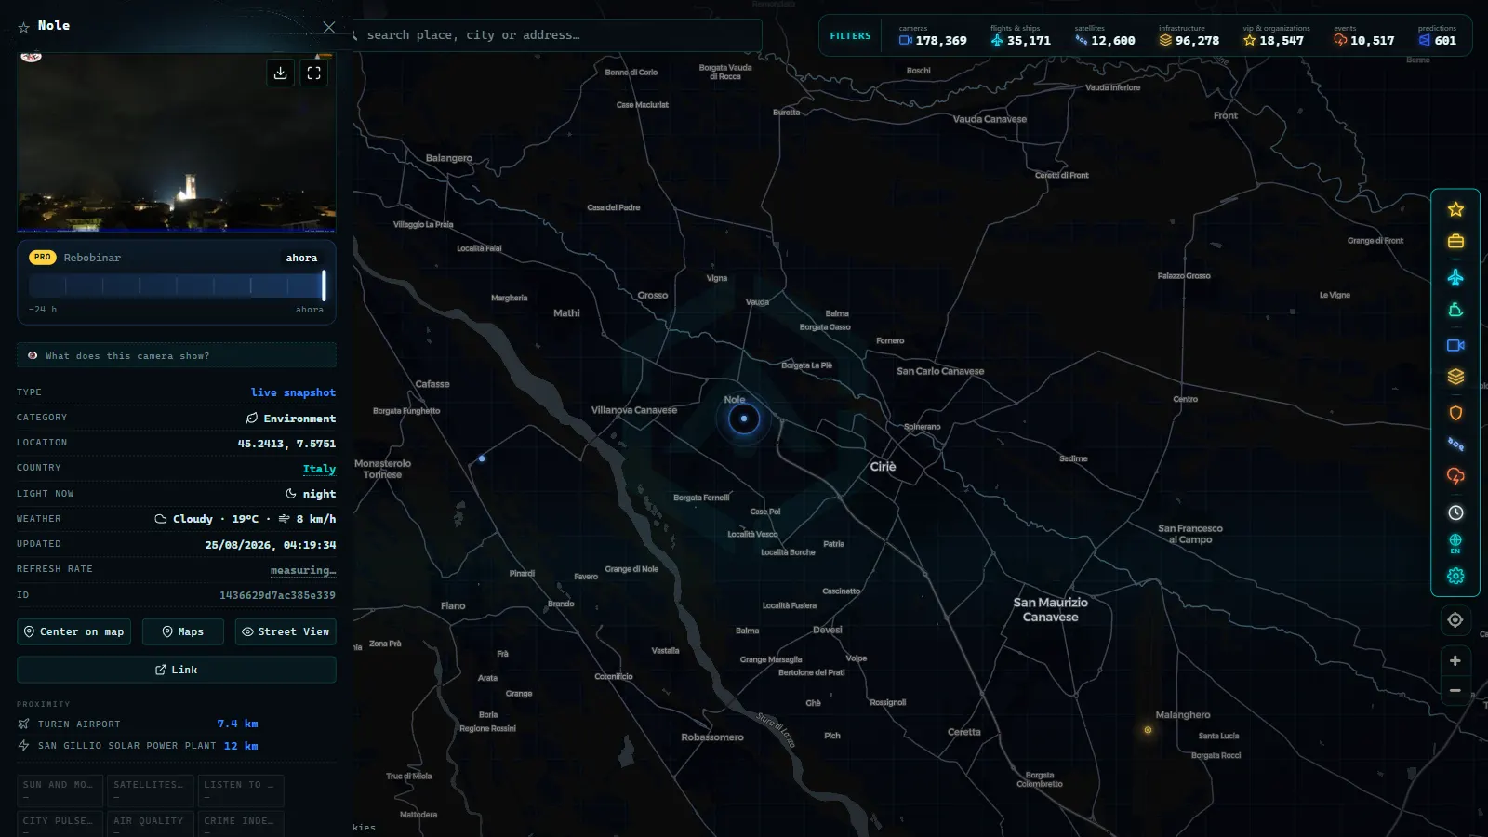The width and height of the screenshot is (1488, 837).
Task: Click the Nole night camera snapshot
Action: click(x=177, y=141)
